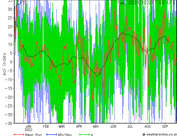Click the -30 value on the y-axis
The height and width of the screenshot is (136, 177).
(8, 115)
